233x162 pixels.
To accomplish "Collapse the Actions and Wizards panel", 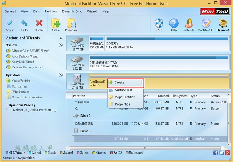I will pyautogui.click(x=61, y=38).
